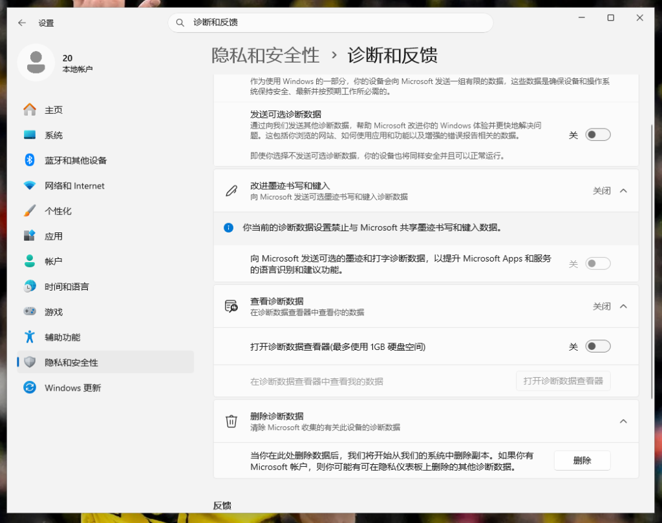Maximize the Settings window

pyautogui.click(x=610, y=17)
